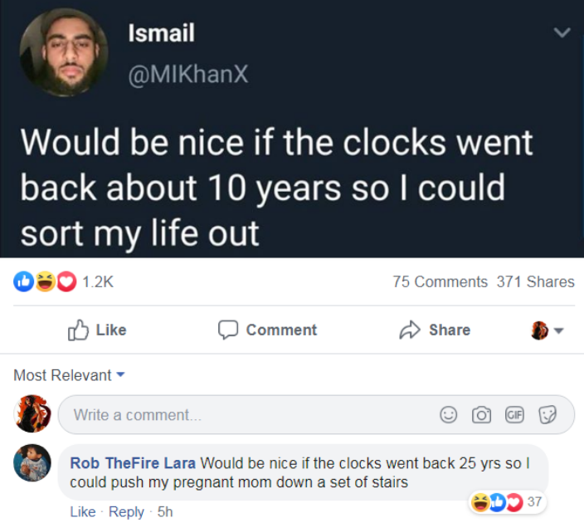Image resolution: width=584 pixels, height=523 pixels.
Task: Click the 5h comment timestamp
Action: [x=164, y=511]
